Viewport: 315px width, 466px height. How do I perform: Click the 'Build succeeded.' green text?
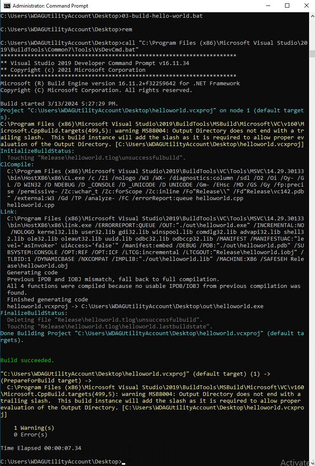click(x=27, y=360)
